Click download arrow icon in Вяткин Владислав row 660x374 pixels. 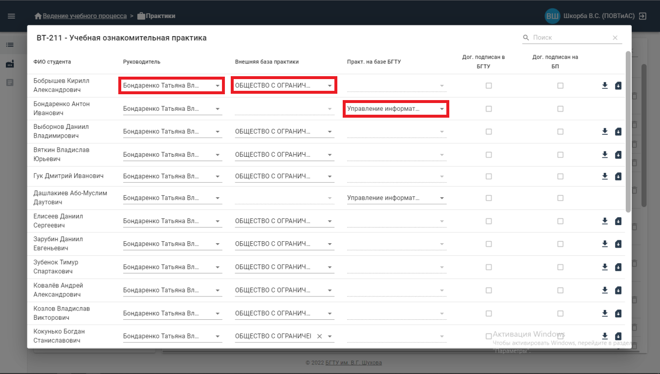tap(605, 155)
